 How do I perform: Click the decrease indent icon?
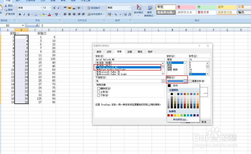[79, 14]
